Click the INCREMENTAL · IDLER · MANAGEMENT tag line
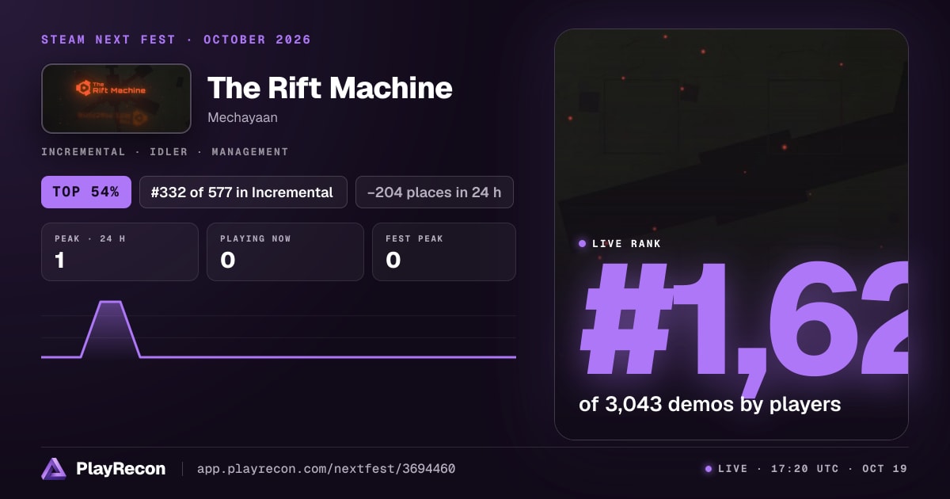 point(165,151)
